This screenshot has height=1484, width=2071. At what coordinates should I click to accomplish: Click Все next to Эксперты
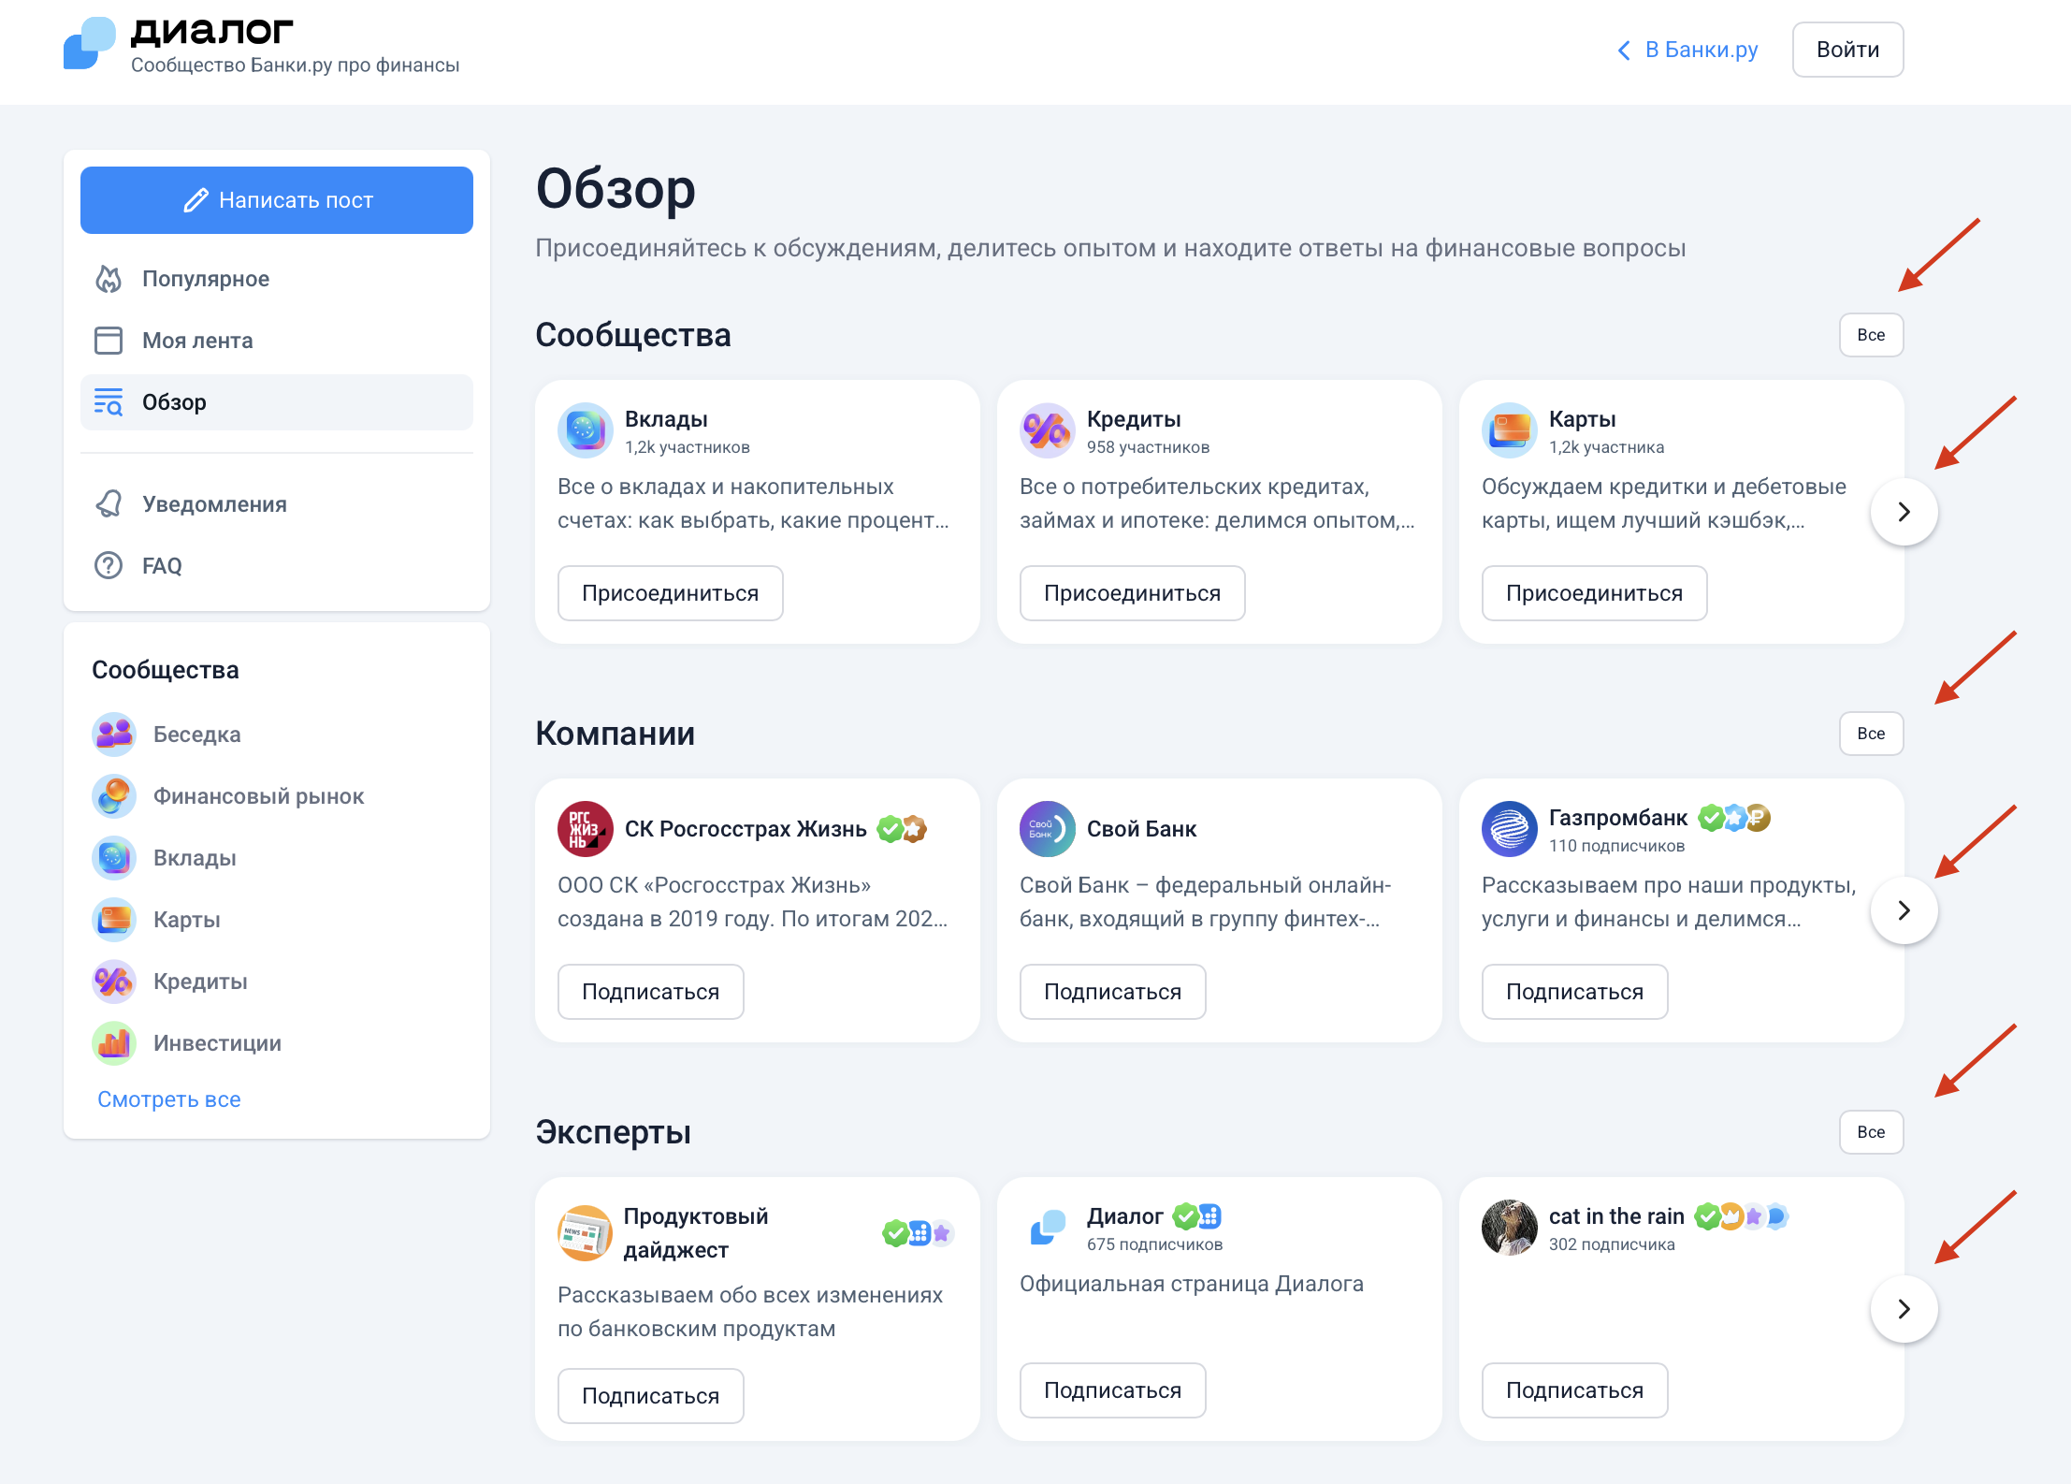[1871, 1132]
